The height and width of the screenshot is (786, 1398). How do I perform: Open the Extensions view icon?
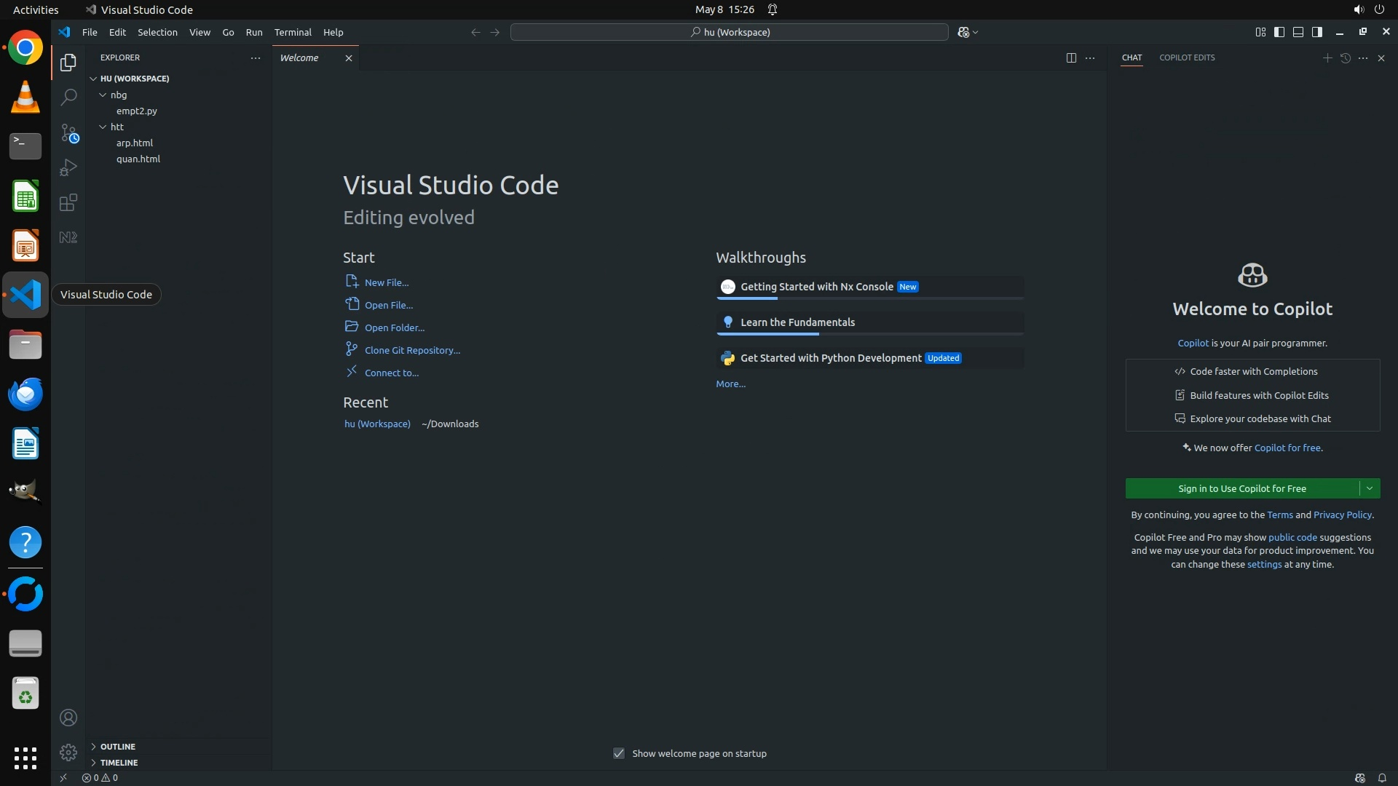tap(68, 202)
